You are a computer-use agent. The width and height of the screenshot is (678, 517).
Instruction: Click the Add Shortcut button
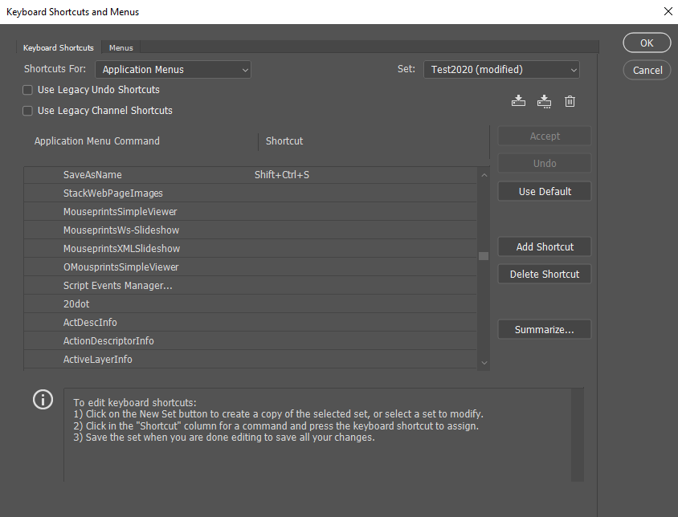coord(545,246)
